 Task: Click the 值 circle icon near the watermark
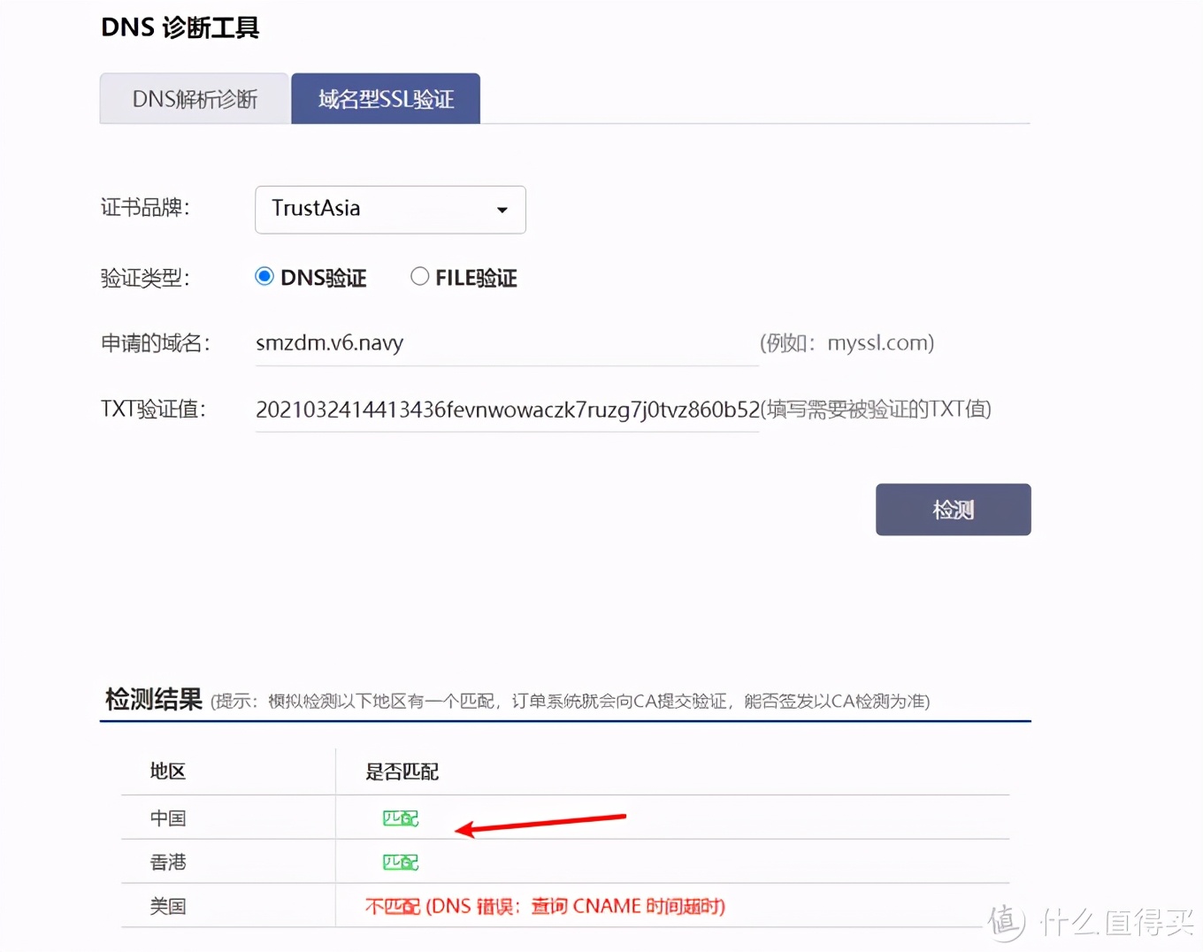tap(1002, 924)
